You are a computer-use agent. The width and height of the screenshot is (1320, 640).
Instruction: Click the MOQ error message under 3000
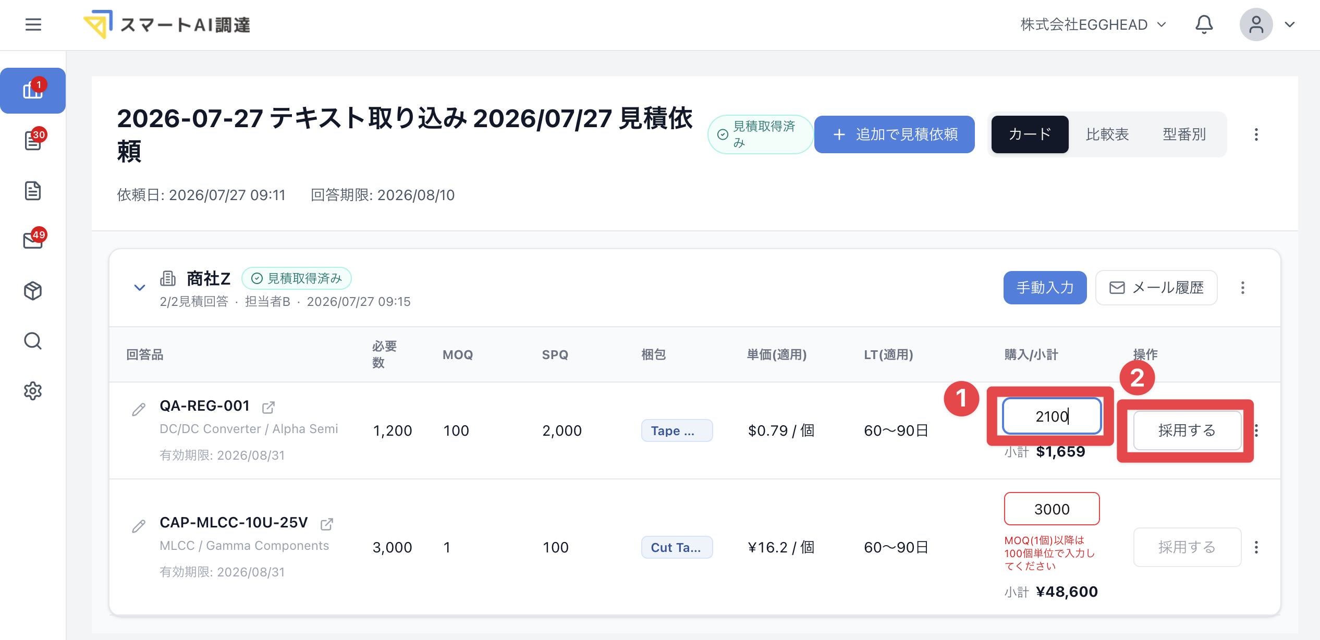point(1050,553)
